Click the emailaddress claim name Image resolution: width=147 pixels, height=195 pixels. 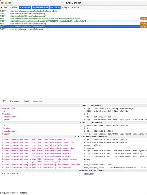41,165
